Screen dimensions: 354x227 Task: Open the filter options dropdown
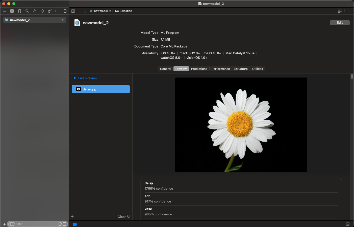coord(12,224)
